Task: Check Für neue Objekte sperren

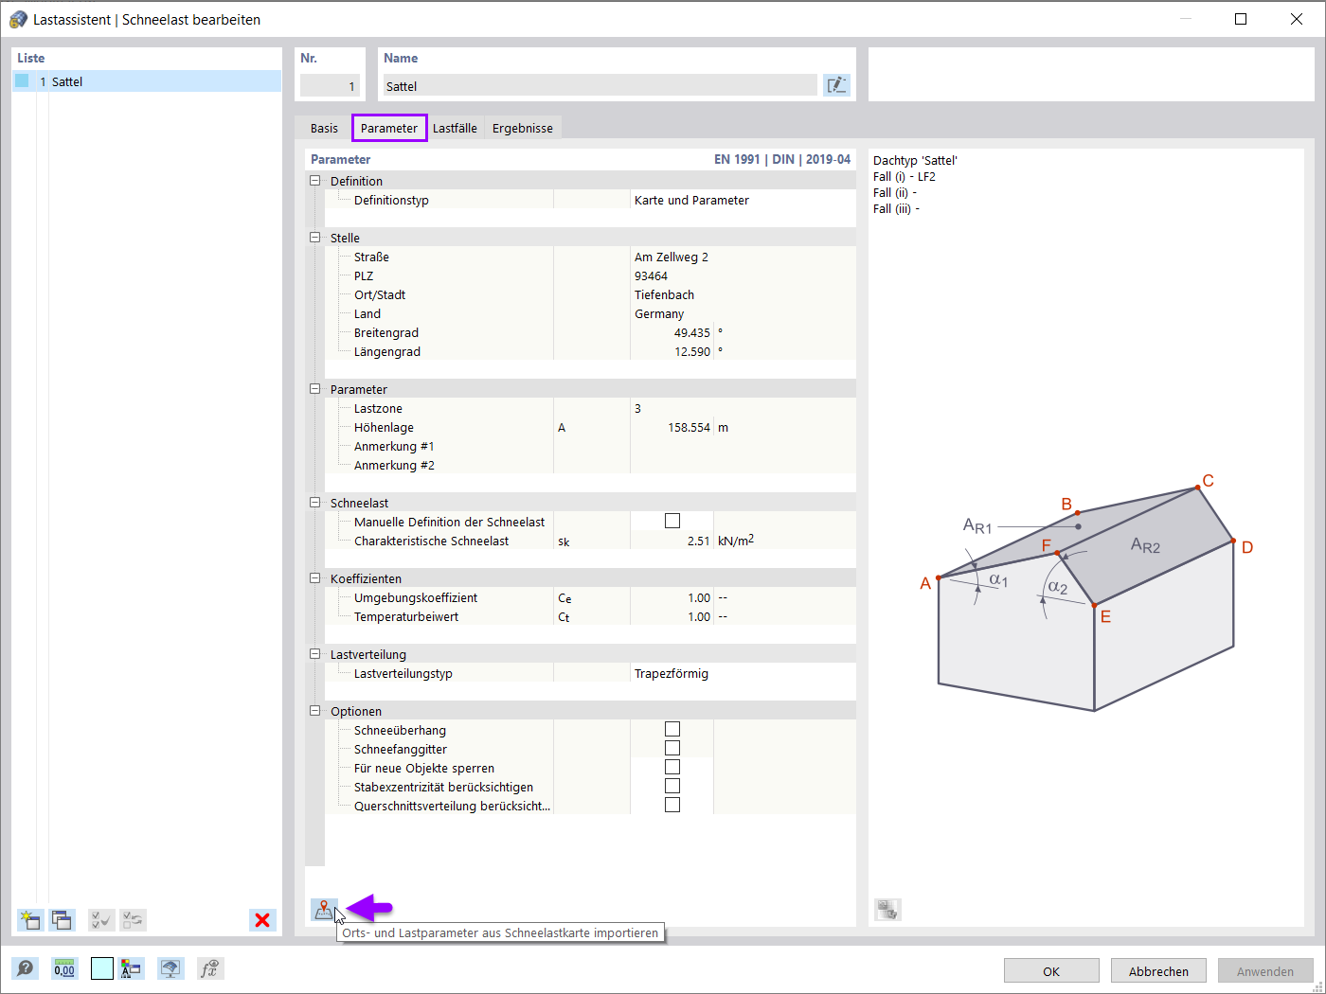Action: coord(672,767)
